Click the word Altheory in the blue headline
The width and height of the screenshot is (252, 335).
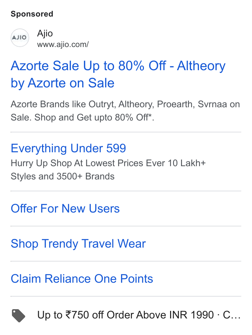201,66
